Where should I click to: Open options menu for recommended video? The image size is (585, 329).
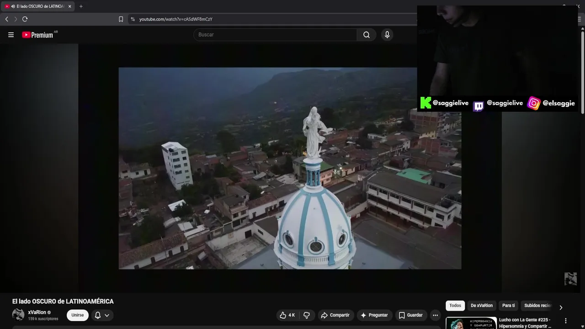[x=566, y=321]
